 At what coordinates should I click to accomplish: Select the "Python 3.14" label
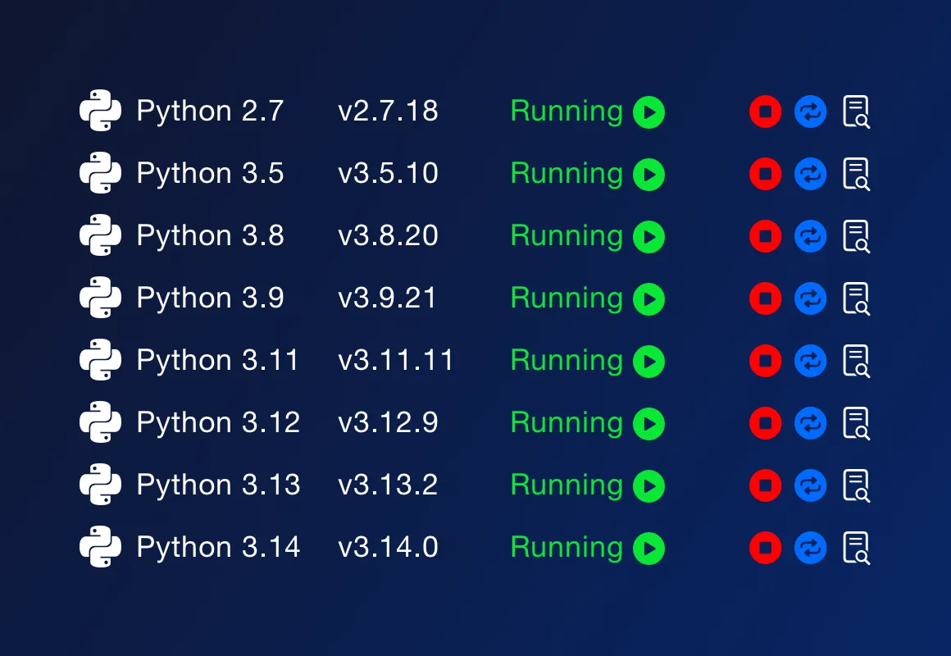[x=218, y=549]
